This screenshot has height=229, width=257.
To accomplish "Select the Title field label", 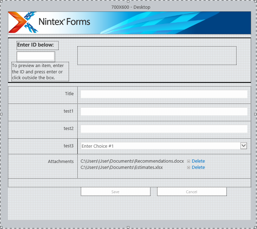I will click(x=69, y=93).
